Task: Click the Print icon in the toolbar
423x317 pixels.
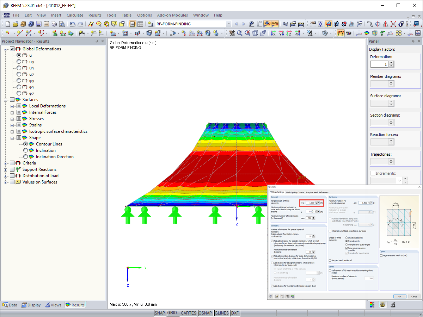Action: coord(54,24)
